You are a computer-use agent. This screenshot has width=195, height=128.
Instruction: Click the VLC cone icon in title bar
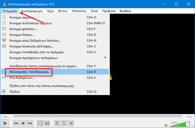[x=5, y=4]
